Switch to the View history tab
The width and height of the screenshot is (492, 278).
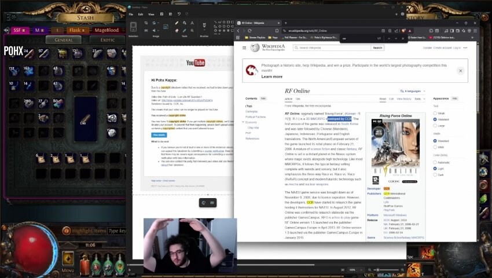pos(403,99)
